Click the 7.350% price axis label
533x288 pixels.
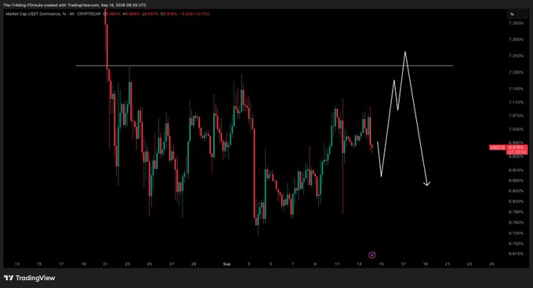tap(516, 23)
